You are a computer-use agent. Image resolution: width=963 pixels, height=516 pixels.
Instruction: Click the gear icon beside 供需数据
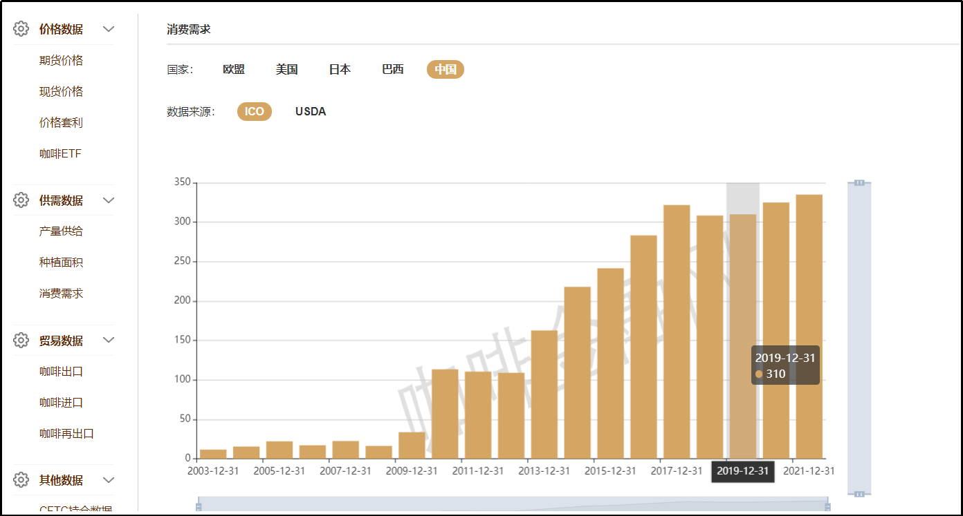point(21,200)
